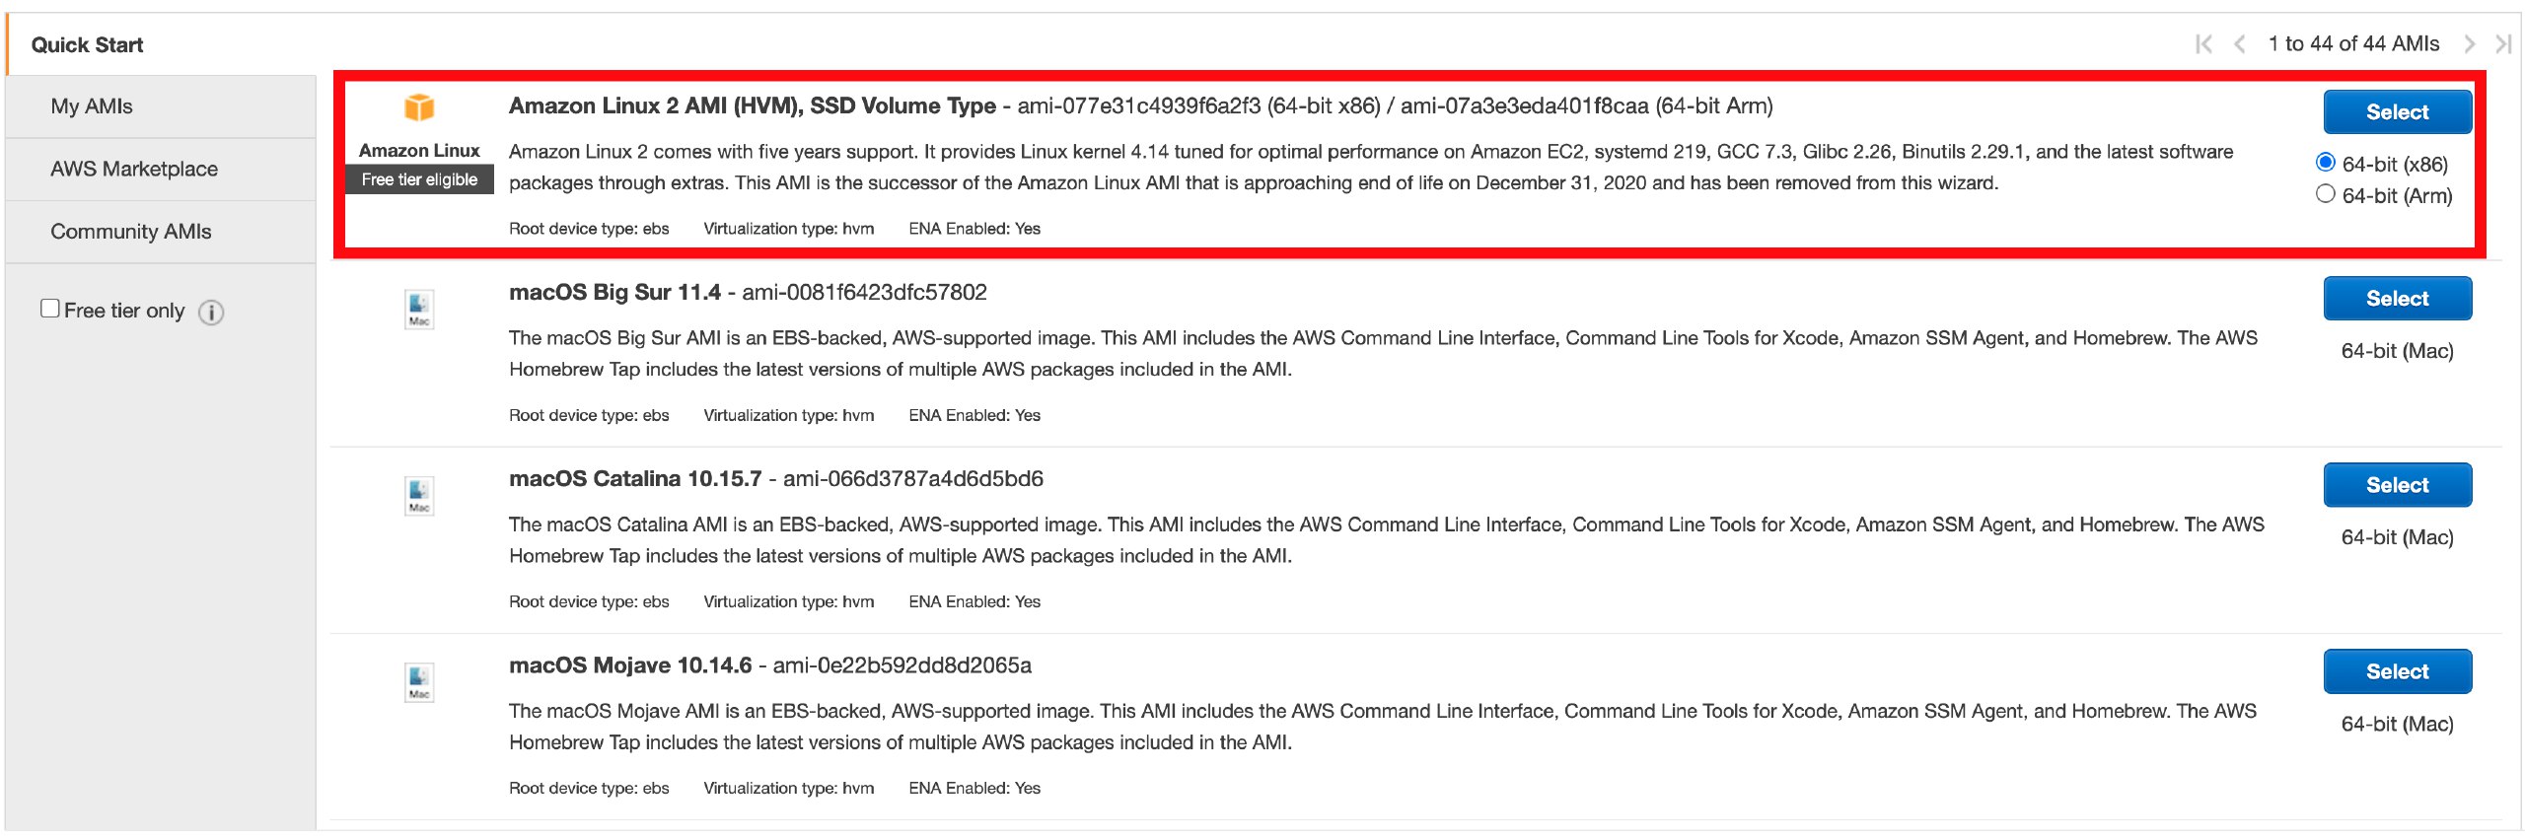Click the Amazon Linux 2 AMI title
This screenshot has width=2525, height=840.
point(752,105)
